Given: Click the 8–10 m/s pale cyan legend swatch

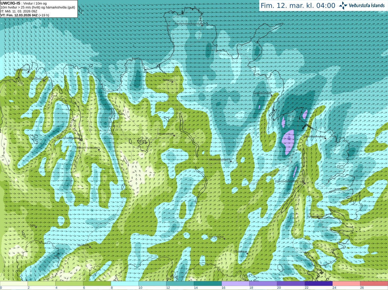Looking at the screenshot, I should [x=125, y=284].
